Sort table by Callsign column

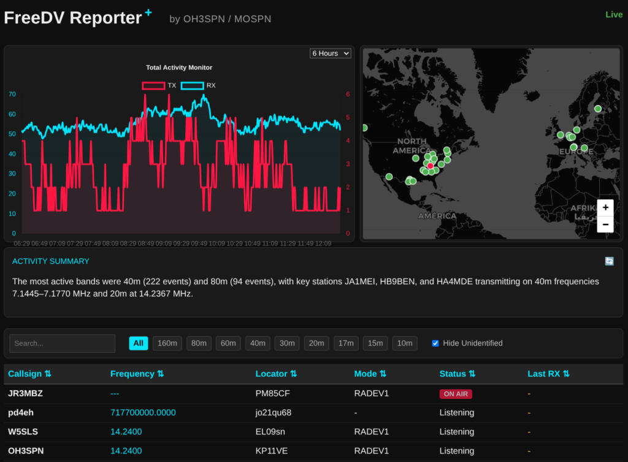coord(29,374)
